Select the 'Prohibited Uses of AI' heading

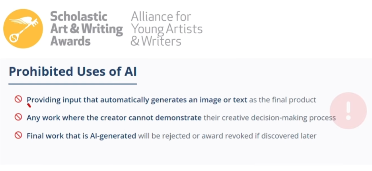click(72, 72)
